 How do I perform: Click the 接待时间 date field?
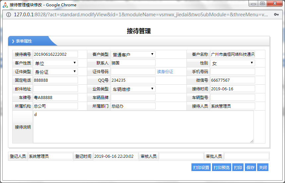233,89
